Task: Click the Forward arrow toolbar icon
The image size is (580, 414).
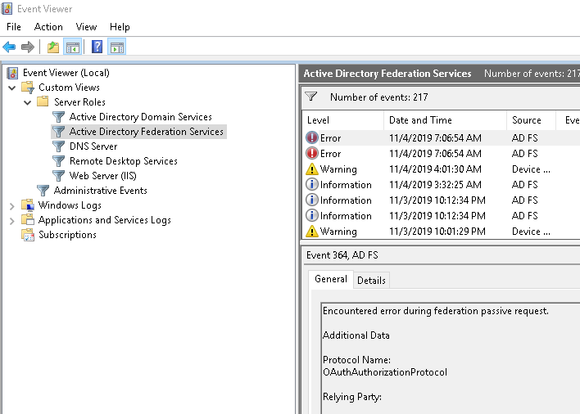Action: point(28,47)
